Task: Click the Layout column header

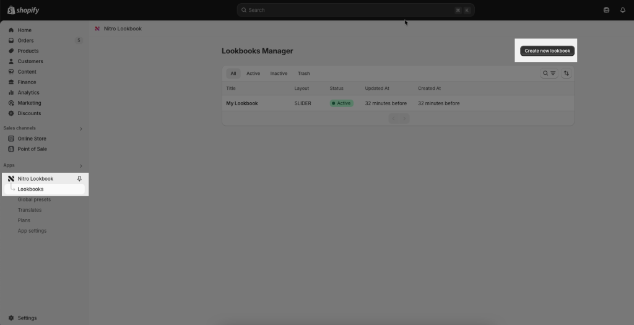Action: point(302,89)
